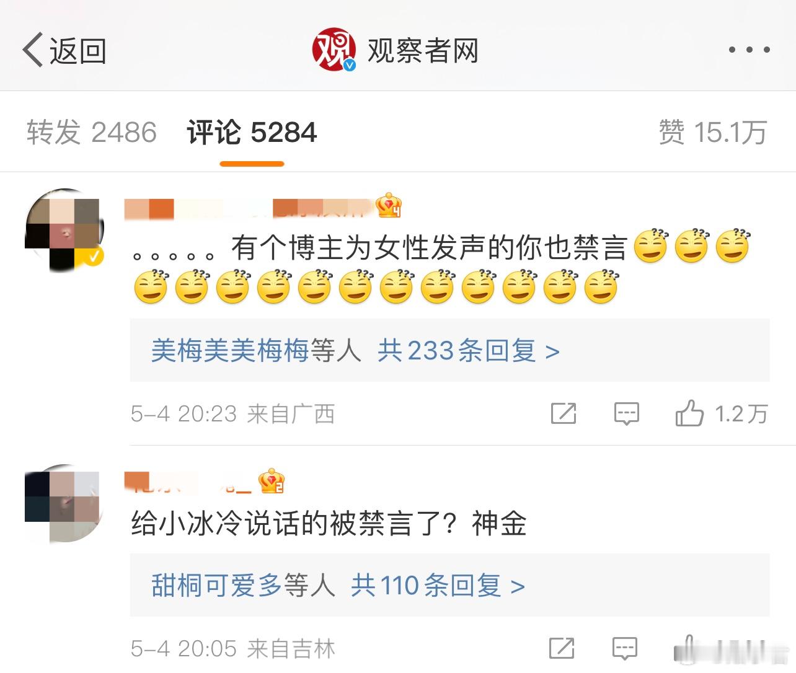
Task: Reply to the Jilin comment
Action: coord(624,648)
